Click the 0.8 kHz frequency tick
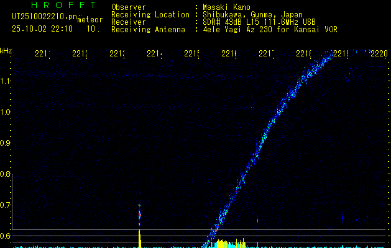This screenshot has height=248, width=391. tap(6, 174)
